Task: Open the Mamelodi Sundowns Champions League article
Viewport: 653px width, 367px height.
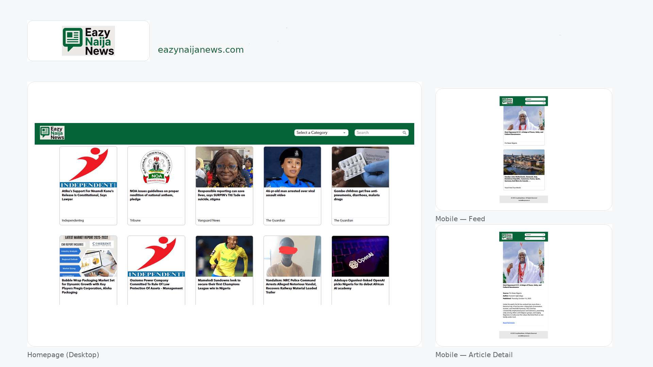Action: tap(219, 284)
